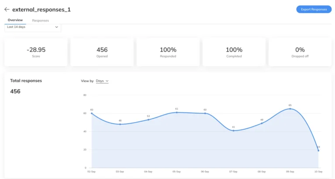Image resolution: width=335 pixels, height=179 pixels.
Task: Click the 02-Sep data point labeled 60
Action: click(x=92, y=113)
